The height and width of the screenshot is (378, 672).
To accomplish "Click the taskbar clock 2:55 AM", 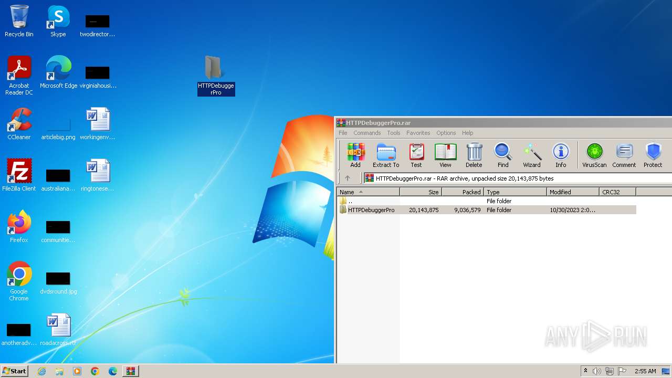I will coord(645,371).
